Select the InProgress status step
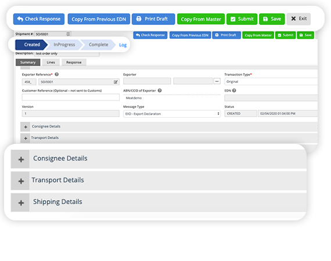This screenshot has height=261, width=331. coord(64,45)
